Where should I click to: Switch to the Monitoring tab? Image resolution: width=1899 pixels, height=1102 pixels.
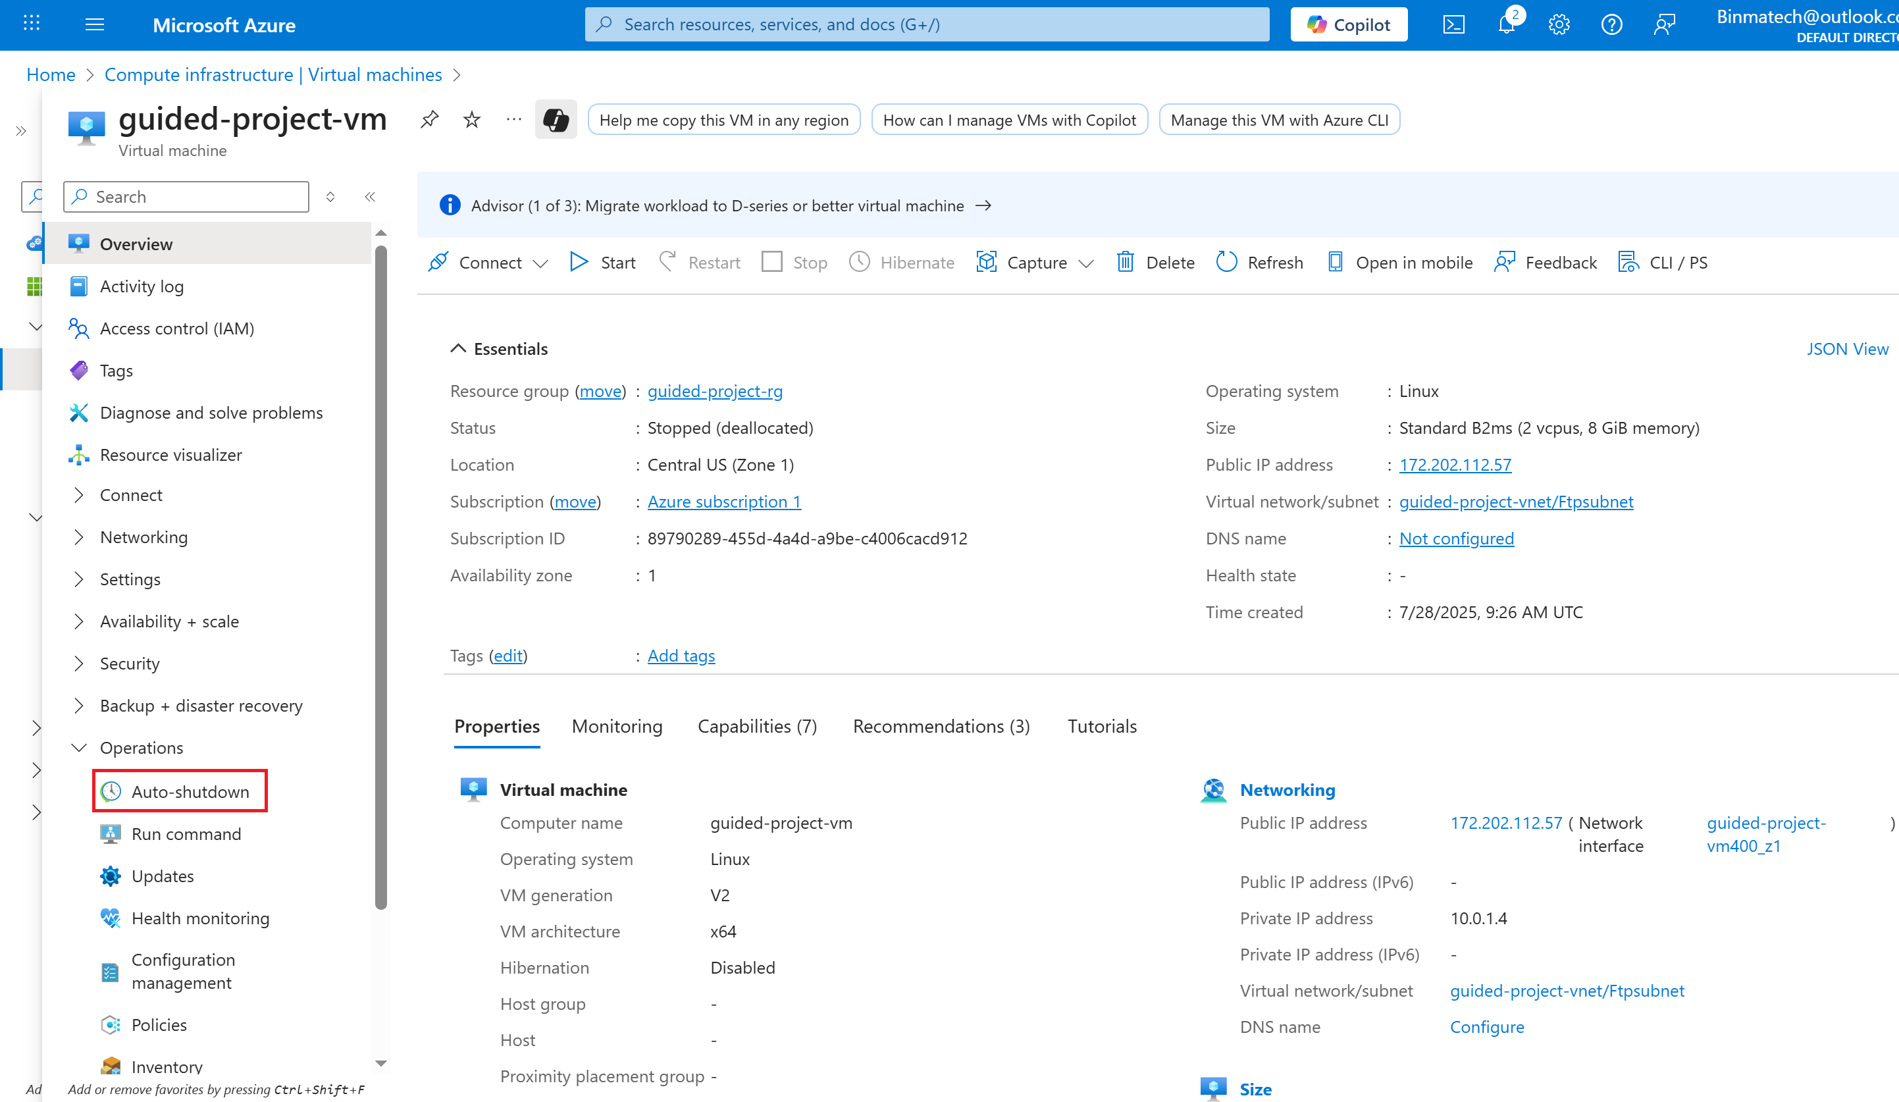click(616, 726)
